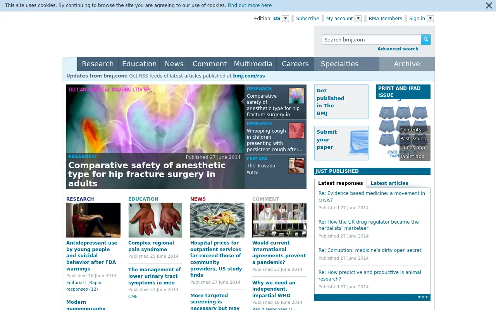Open the News menu

coord(174,64)
